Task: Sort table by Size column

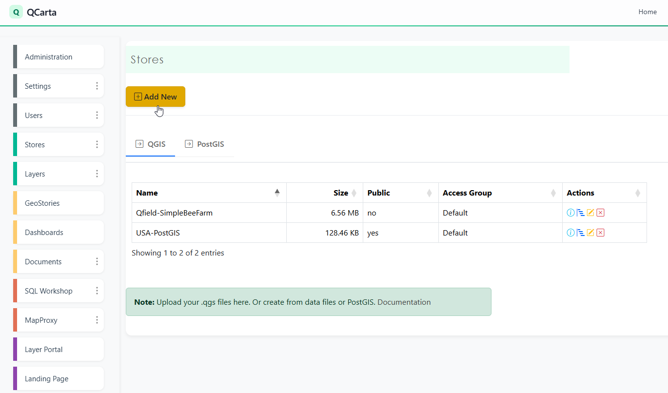Action: (340, 193)
